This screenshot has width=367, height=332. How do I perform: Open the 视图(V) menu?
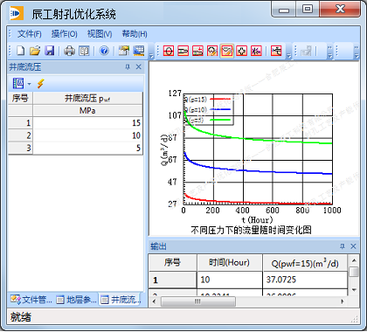[100, 34]
